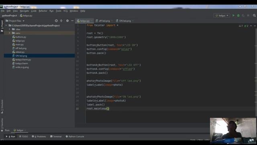Click the warnings count indicator in editor
The width and height of the screenshot is (257, 145).
tap(241, 26)
